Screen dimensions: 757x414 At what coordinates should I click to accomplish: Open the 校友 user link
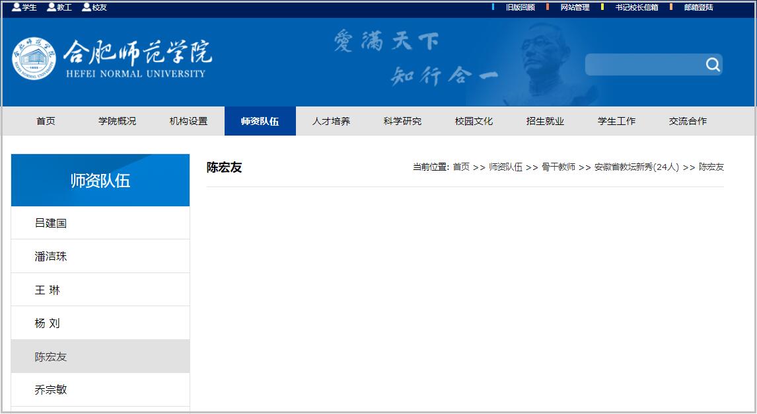[x=94, y=7]
